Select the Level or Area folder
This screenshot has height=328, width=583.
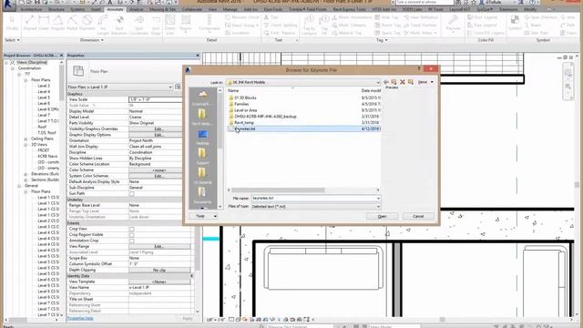(245, 110)
